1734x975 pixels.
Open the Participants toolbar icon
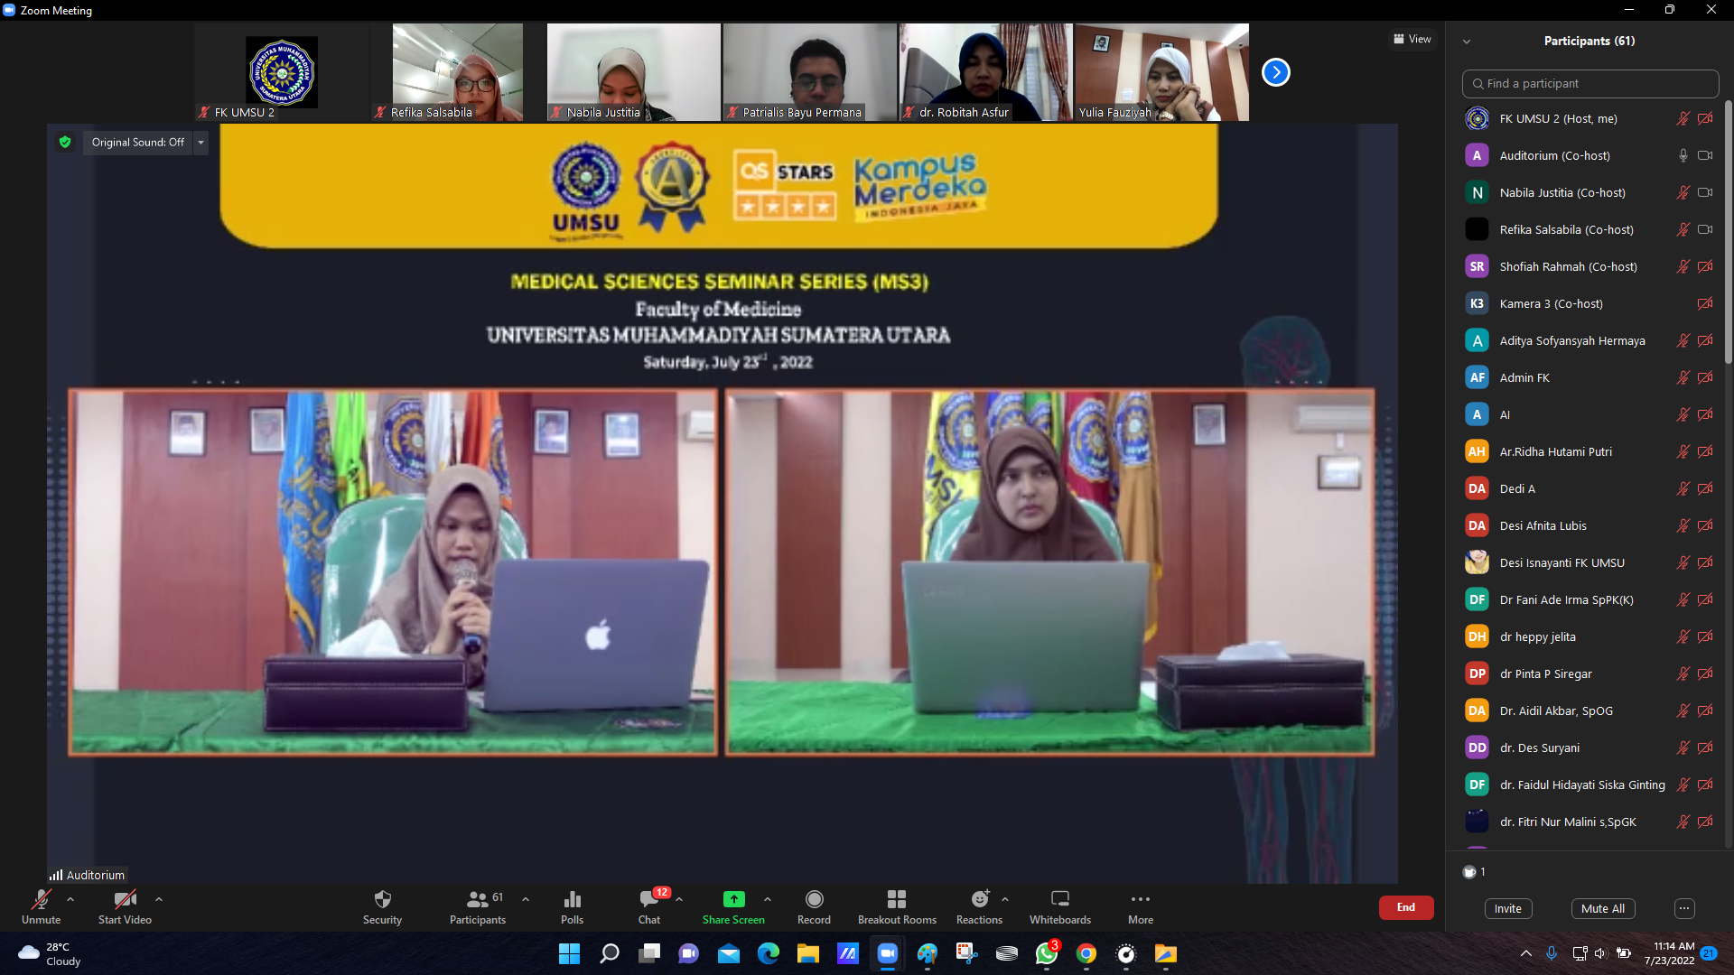click(x=477, y=899)
